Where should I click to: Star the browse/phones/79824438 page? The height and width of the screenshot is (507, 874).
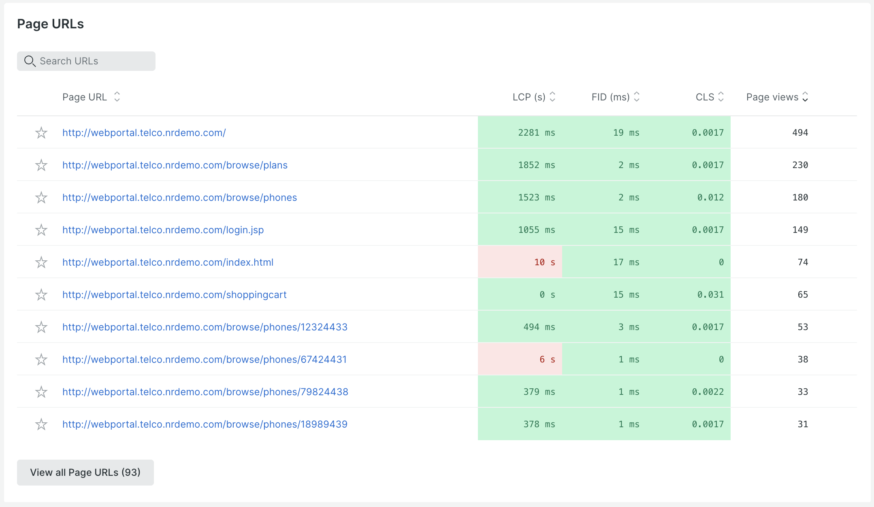[x=41, y=392]
